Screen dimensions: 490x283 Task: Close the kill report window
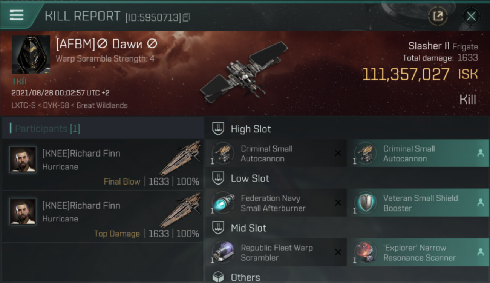[471, 16]
